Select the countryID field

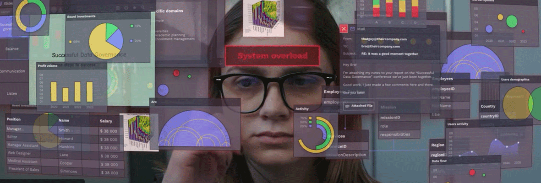pyautogui.click(x=489, y=116)
